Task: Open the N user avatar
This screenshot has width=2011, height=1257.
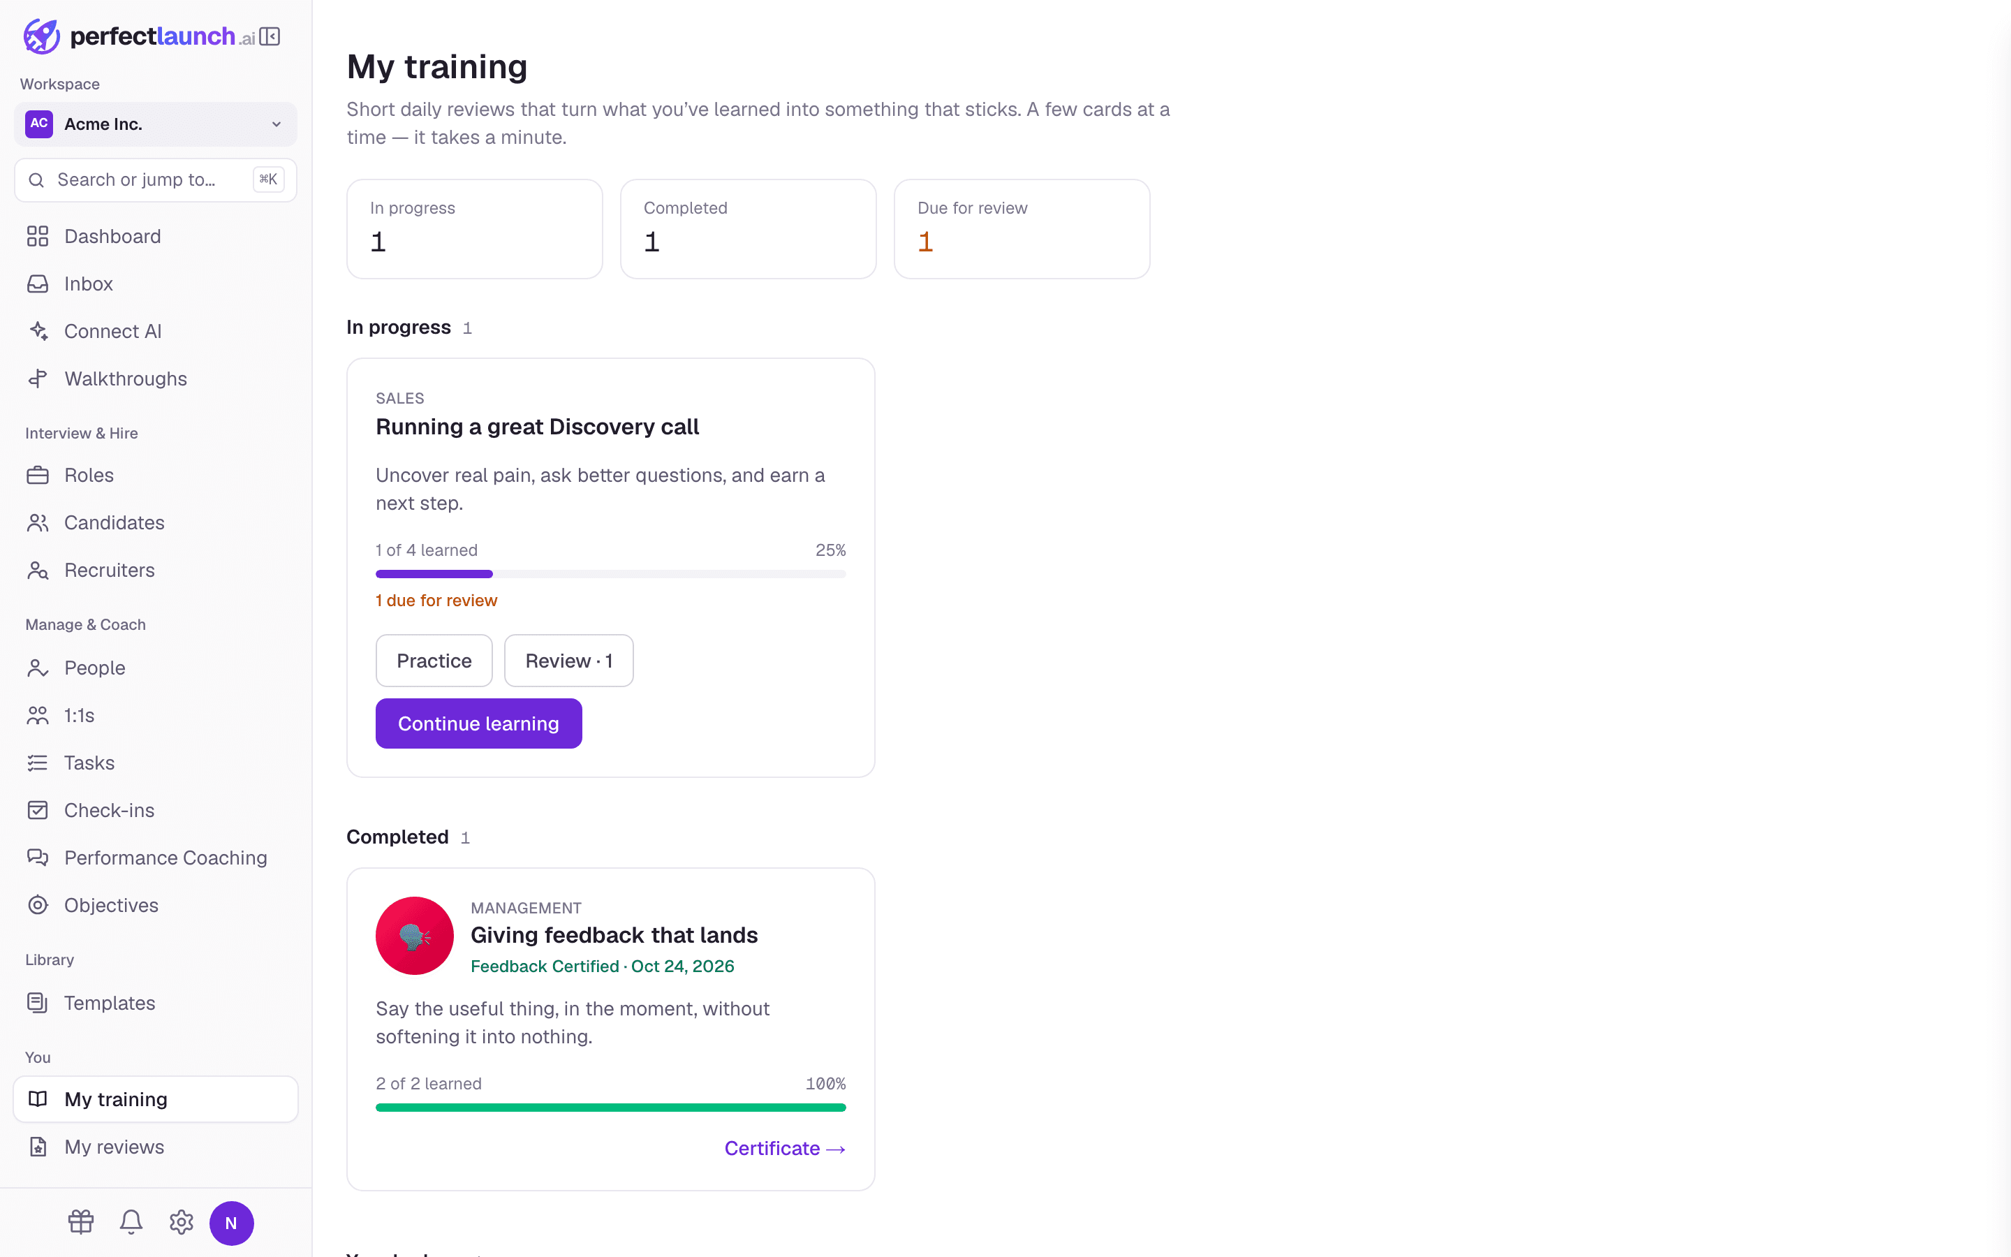Action: point(231,1223)
